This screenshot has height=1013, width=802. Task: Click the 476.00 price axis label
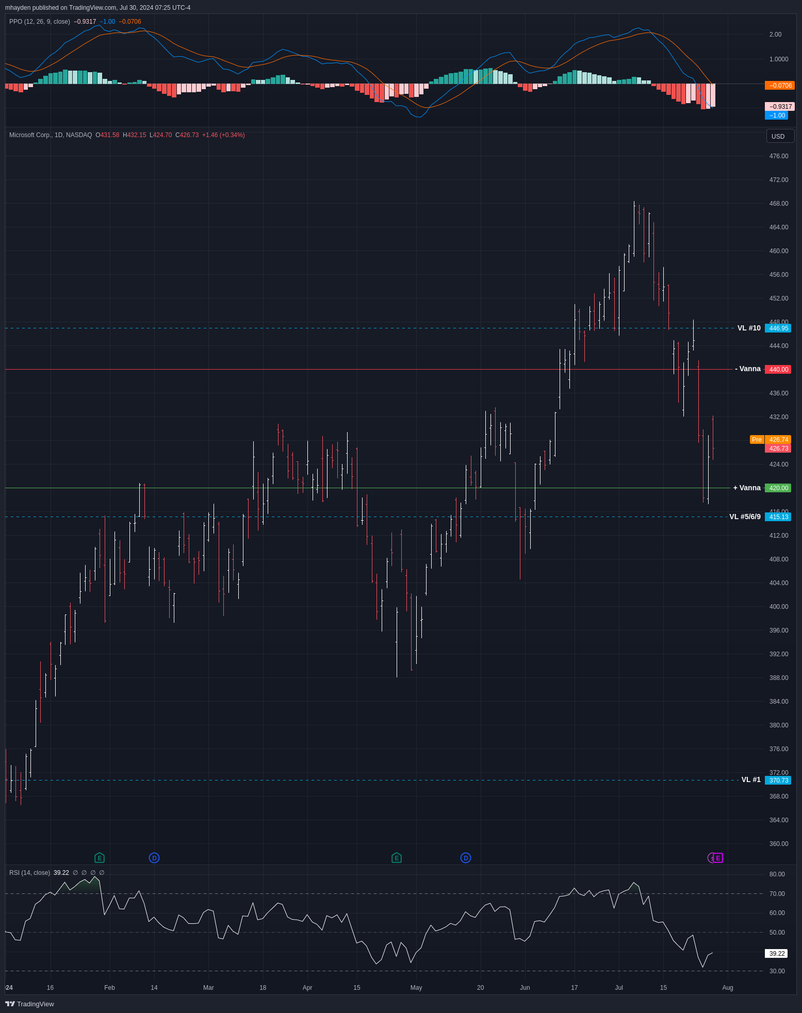tap(779, 156)
